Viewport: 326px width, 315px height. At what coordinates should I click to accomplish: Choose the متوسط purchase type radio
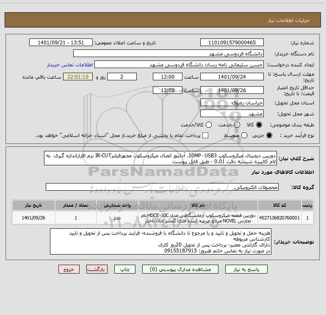coord(244,135)
